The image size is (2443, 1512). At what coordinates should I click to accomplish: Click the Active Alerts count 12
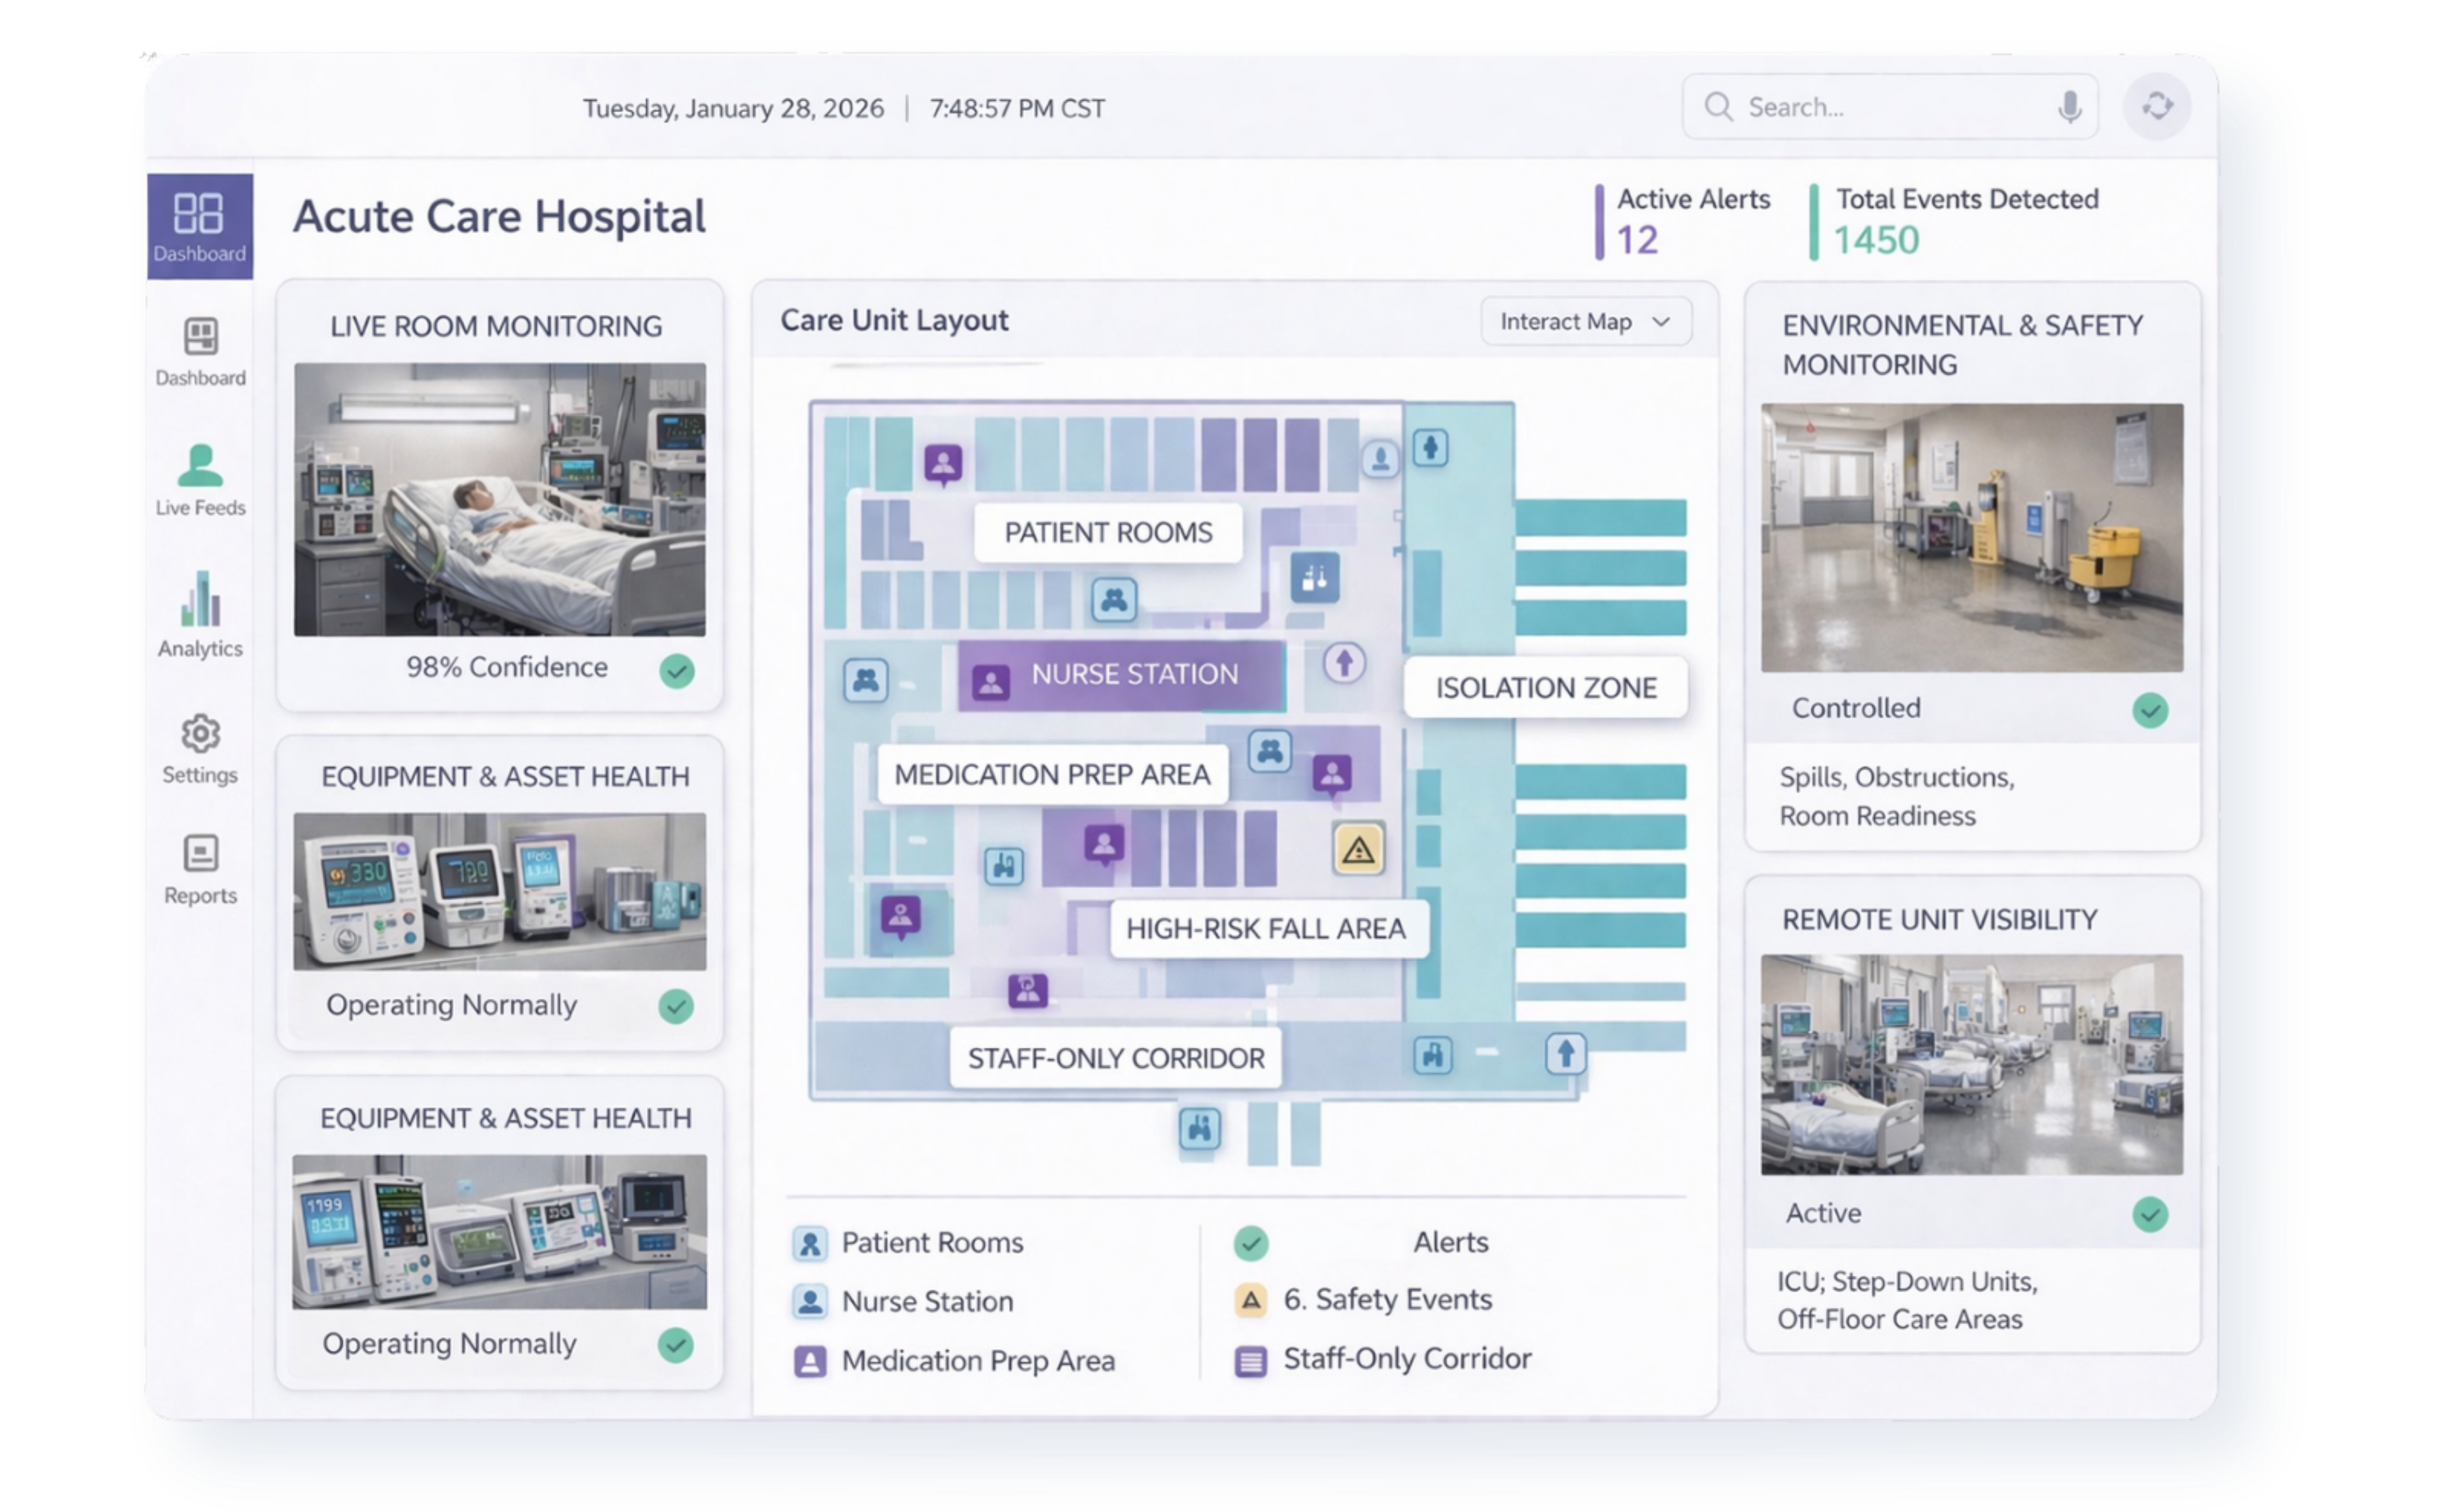(x=1637, y=240)
